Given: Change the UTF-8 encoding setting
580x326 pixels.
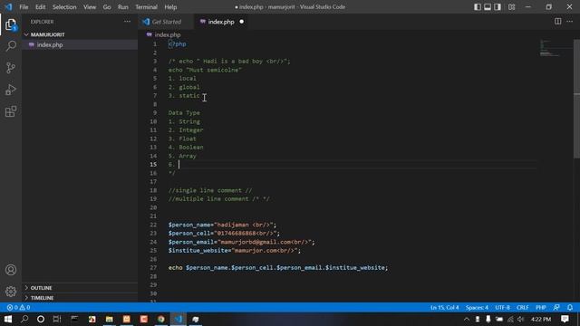Looking at the screenshot, I should [x=502, y=308].
